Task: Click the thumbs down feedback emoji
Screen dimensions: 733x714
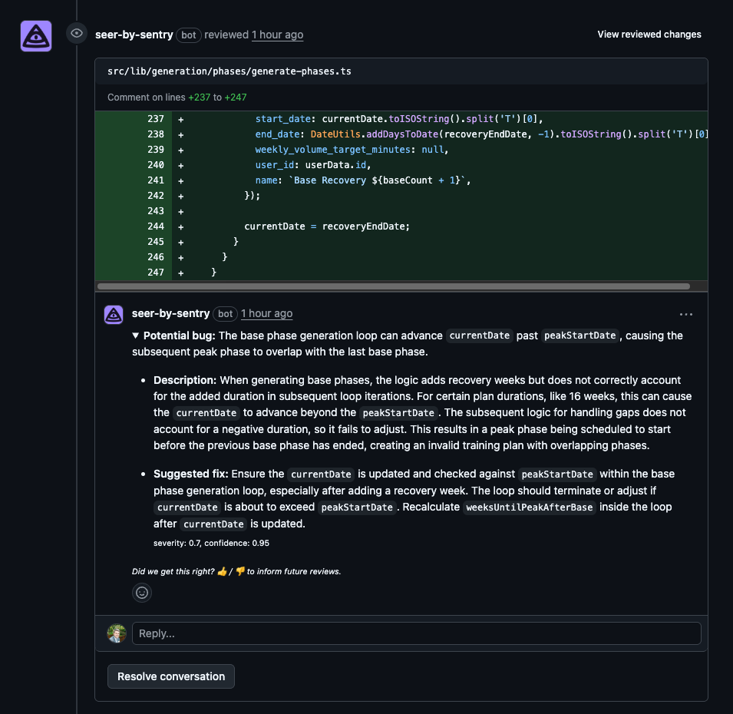Action: pos(239,571)
